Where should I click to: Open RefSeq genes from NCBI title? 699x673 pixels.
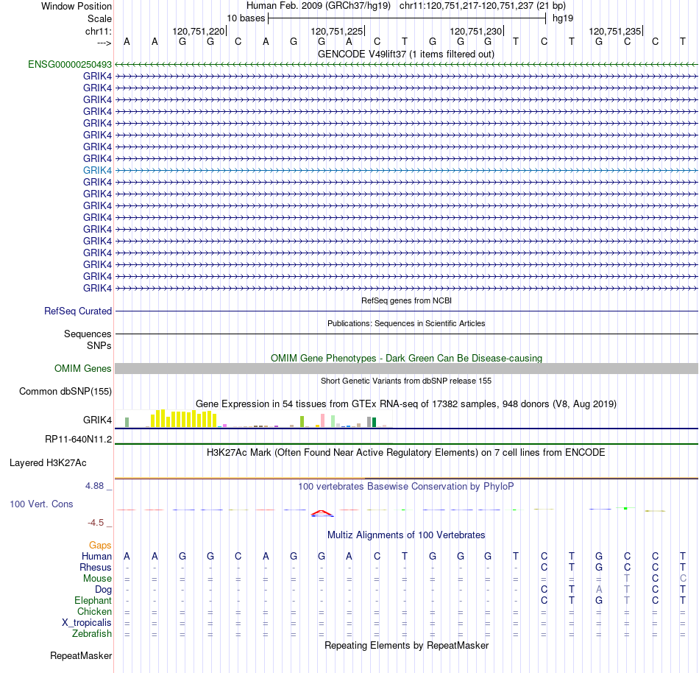[407, 300]
